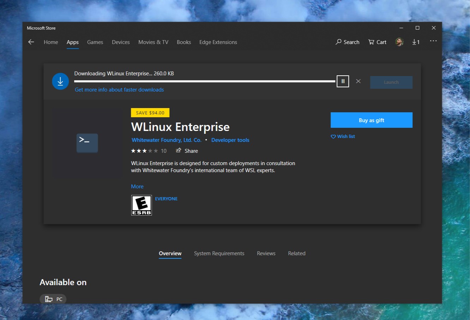
Task: Cancel the download with X icon
Action: pos(358,81)
